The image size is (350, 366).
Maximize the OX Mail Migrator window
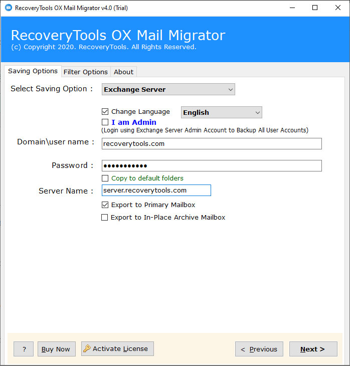pyautogui.click(x=315, y=8)
